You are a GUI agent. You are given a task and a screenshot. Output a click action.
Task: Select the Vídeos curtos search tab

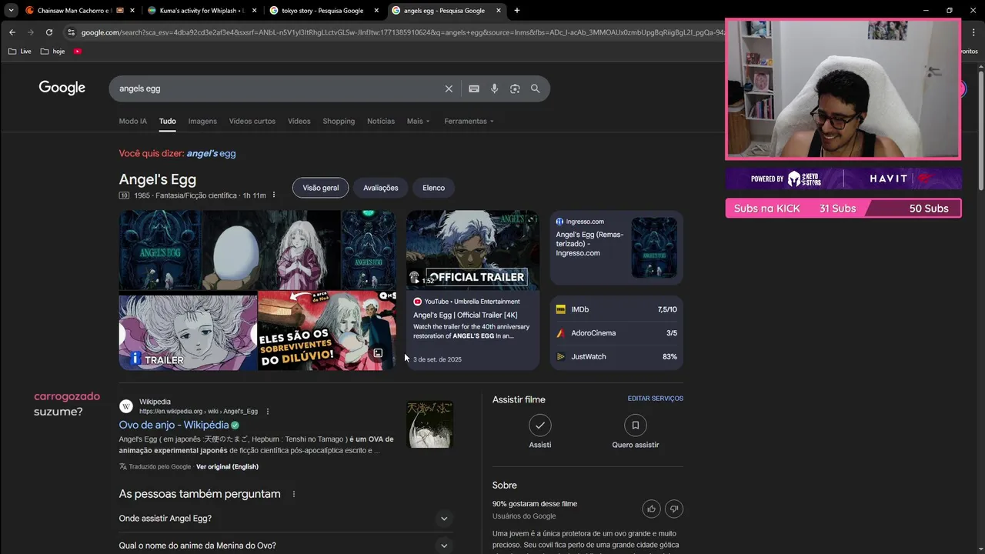[x=252, y=122]
